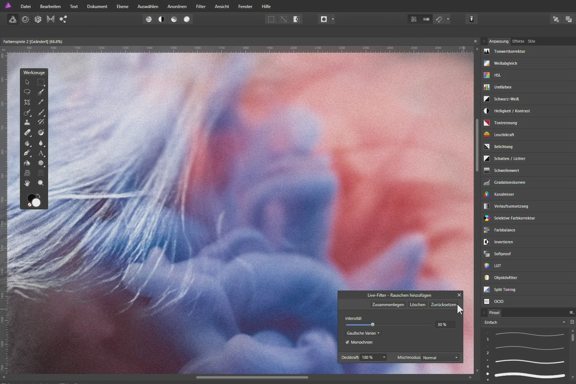Open the Gaußsche Varian dropdown

(x=363, y=333)
